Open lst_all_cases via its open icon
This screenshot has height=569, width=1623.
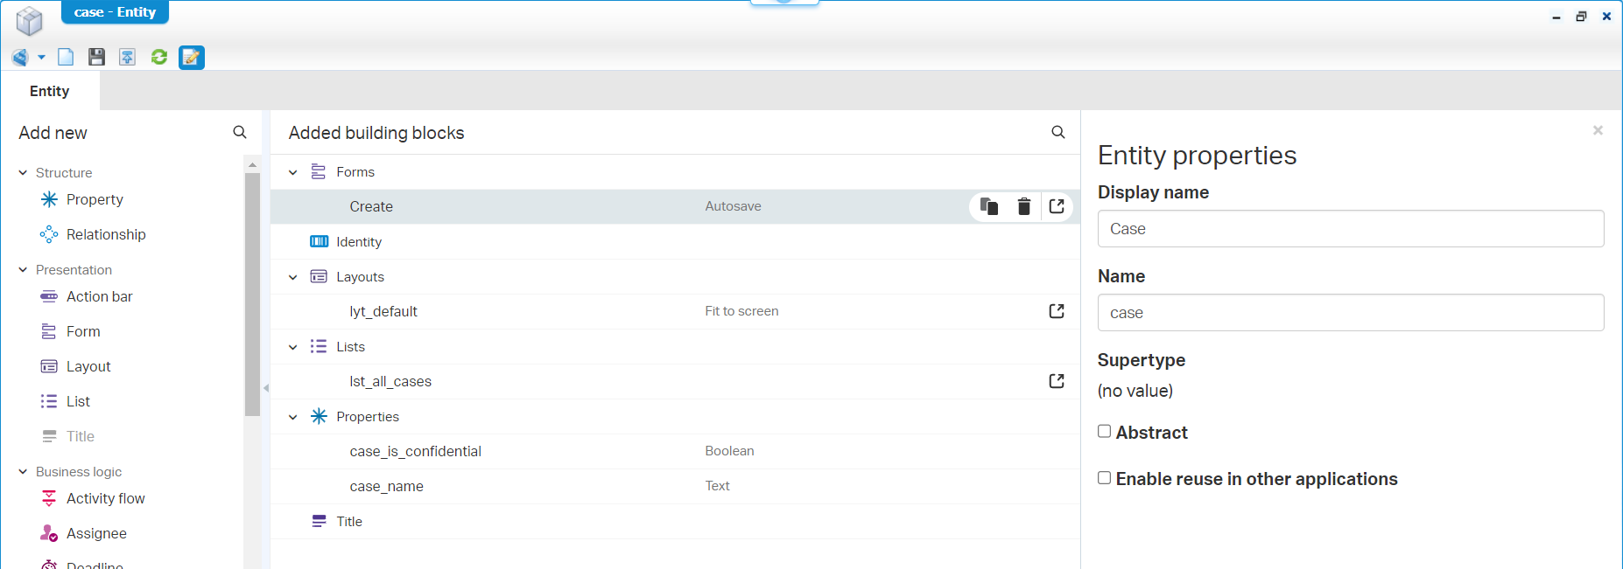(x=1057, y=381)
